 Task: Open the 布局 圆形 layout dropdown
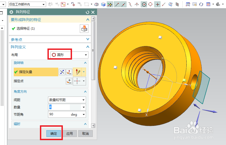[69, 55]
